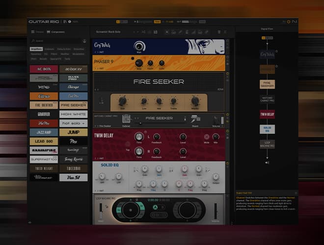Choose the High White amplifier
This screenshot has width=324, height=245.
point(73,114)
